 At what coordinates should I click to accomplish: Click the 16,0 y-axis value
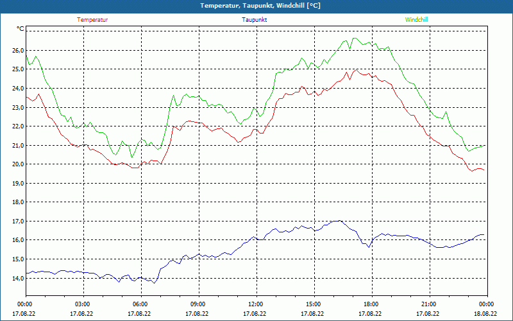tap(18, 240)
